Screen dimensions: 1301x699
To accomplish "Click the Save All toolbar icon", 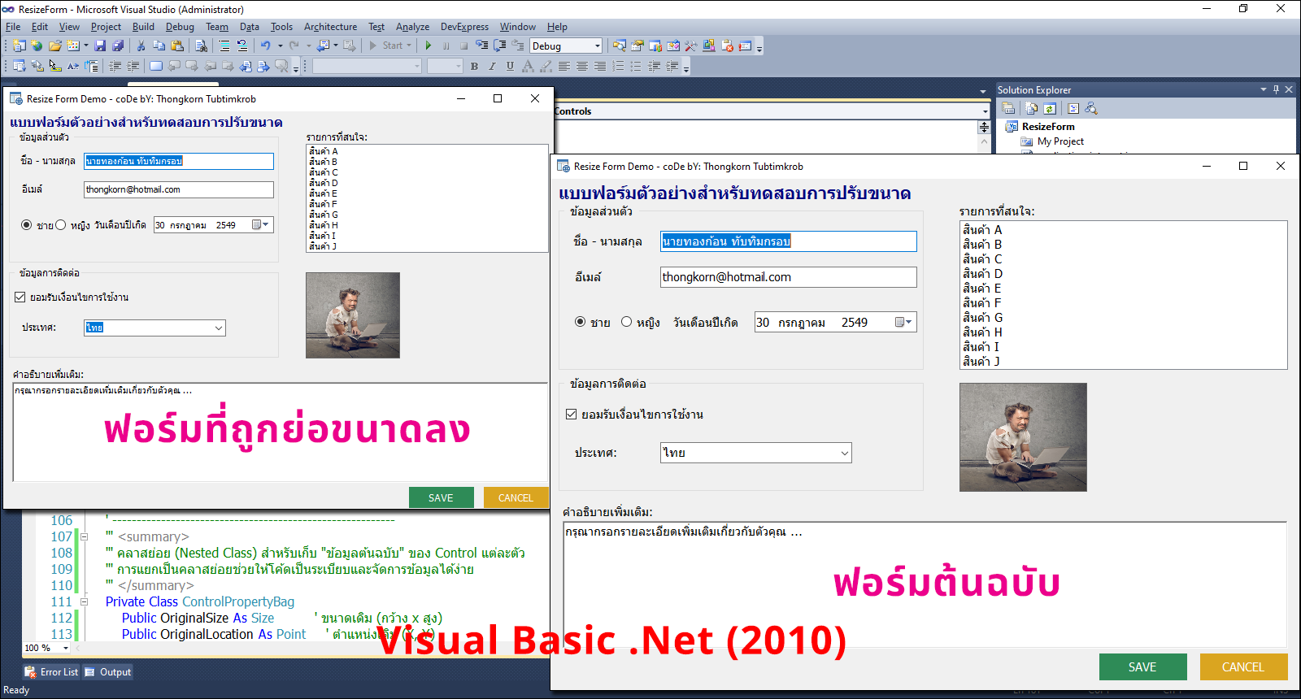I will pyautogui.click(x=118, y=46).
